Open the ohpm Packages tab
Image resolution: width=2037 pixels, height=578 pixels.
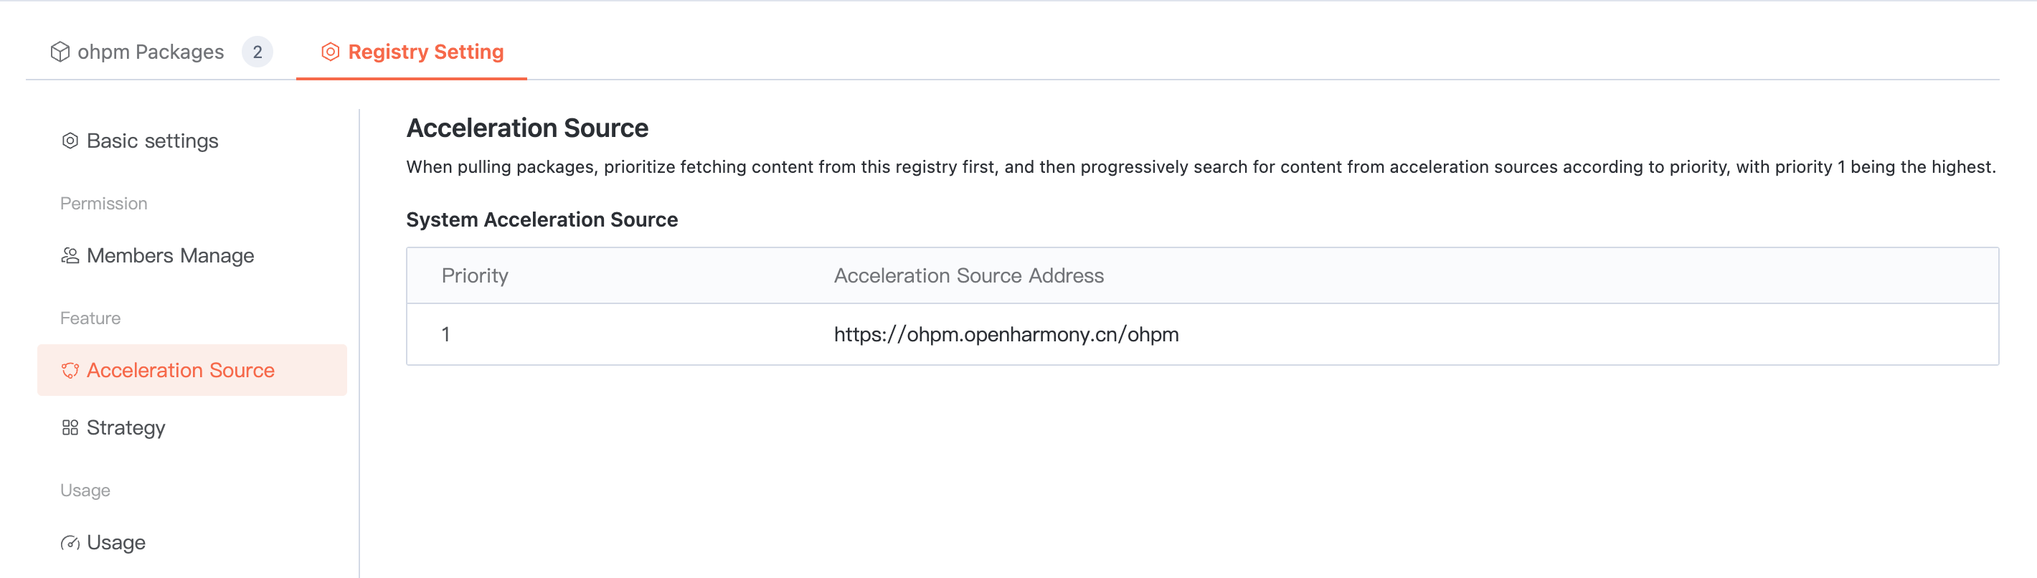(150, 52)
